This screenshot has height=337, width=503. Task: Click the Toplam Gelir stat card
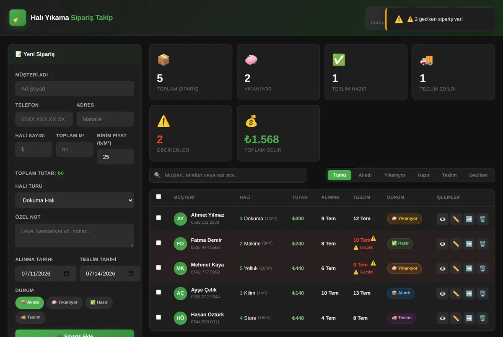pyautogui.click(x=278, y=133)
